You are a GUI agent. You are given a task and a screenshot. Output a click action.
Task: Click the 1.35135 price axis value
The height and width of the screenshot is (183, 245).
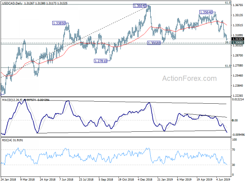[x=238, y=15]
